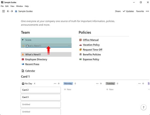Add a card to No Day column
Viewport: 150px width, 115px height.
[59, 84]
